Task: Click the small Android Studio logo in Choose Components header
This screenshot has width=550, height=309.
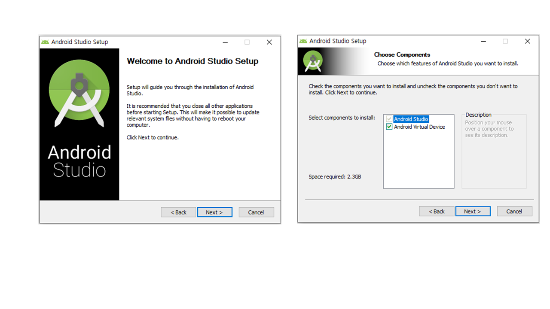Action: coord(313,61)
